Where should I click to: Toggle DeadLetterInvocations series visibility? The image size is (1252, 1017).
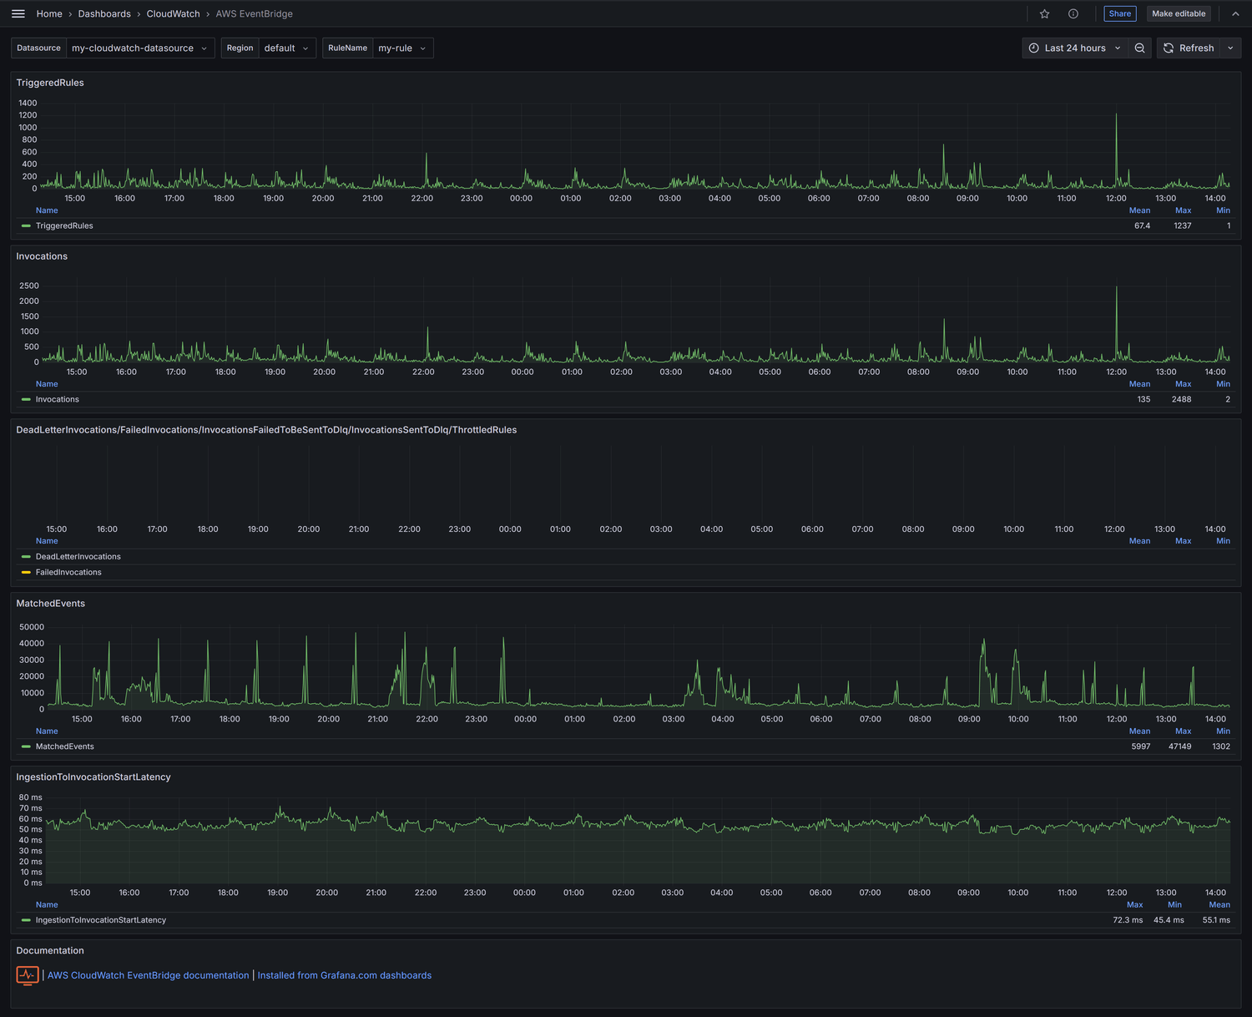(78, 557)
